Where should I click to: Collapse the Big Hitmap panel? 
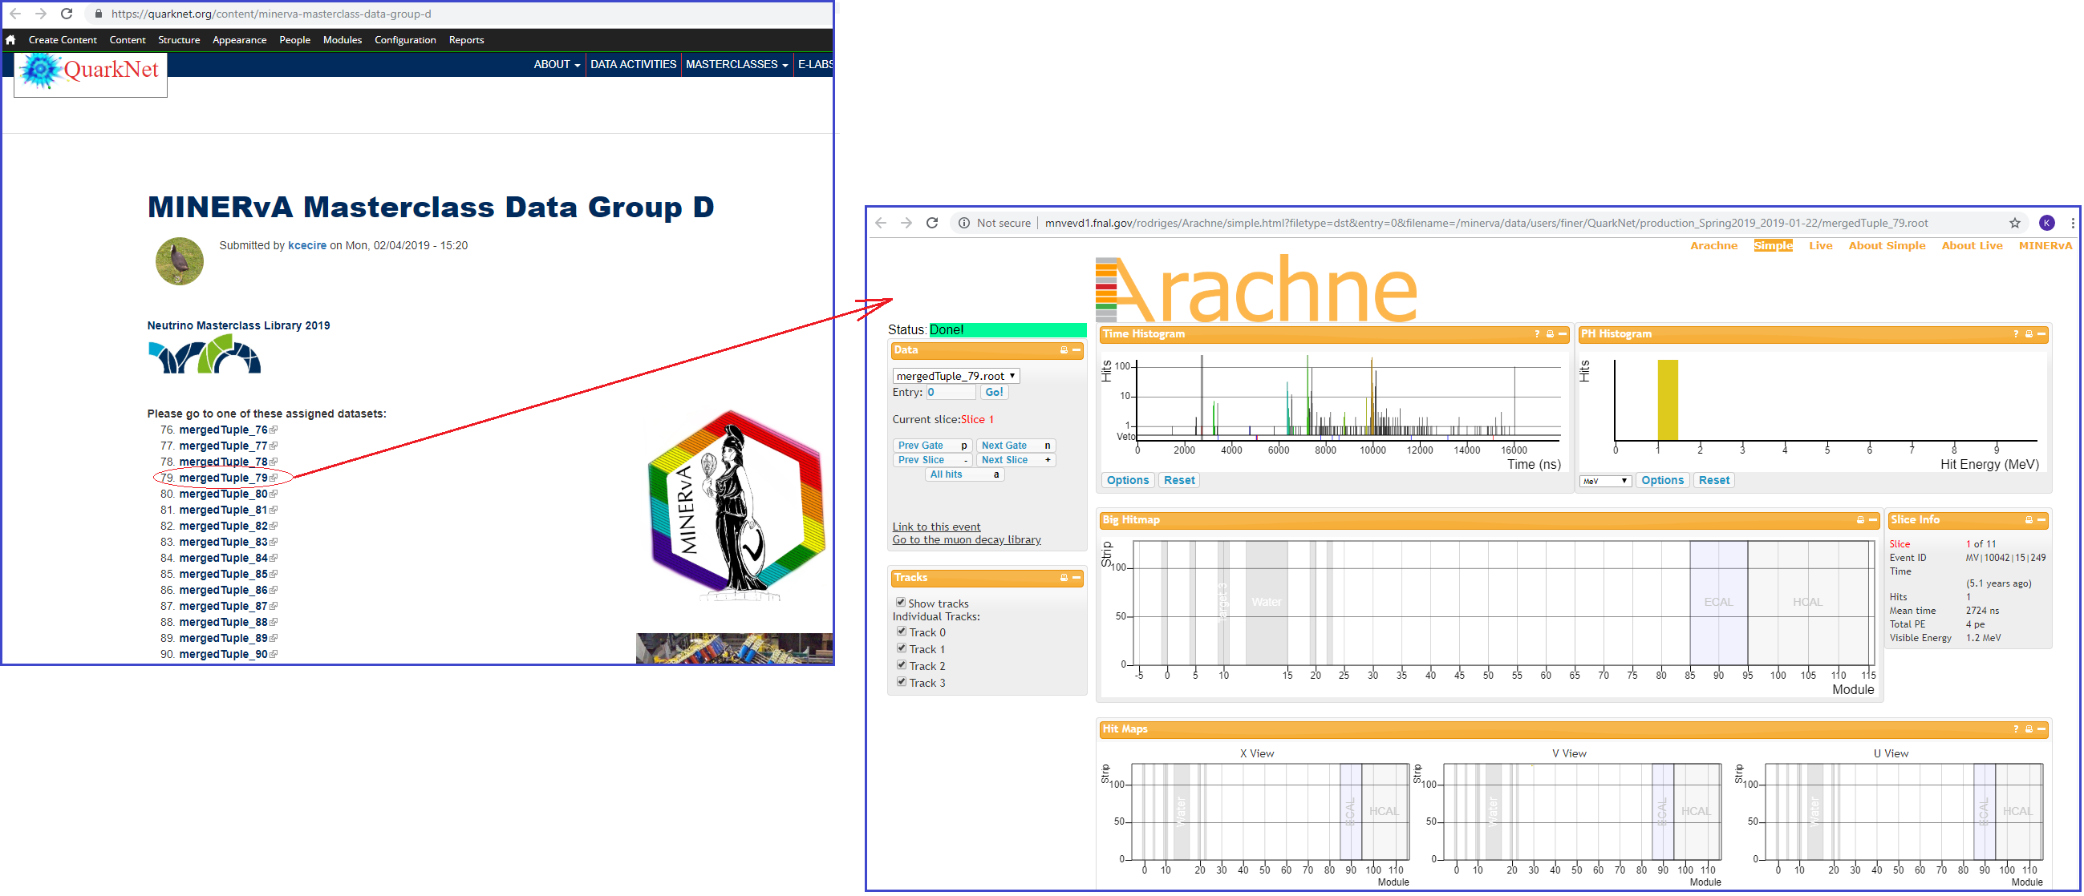[1873, 520]
